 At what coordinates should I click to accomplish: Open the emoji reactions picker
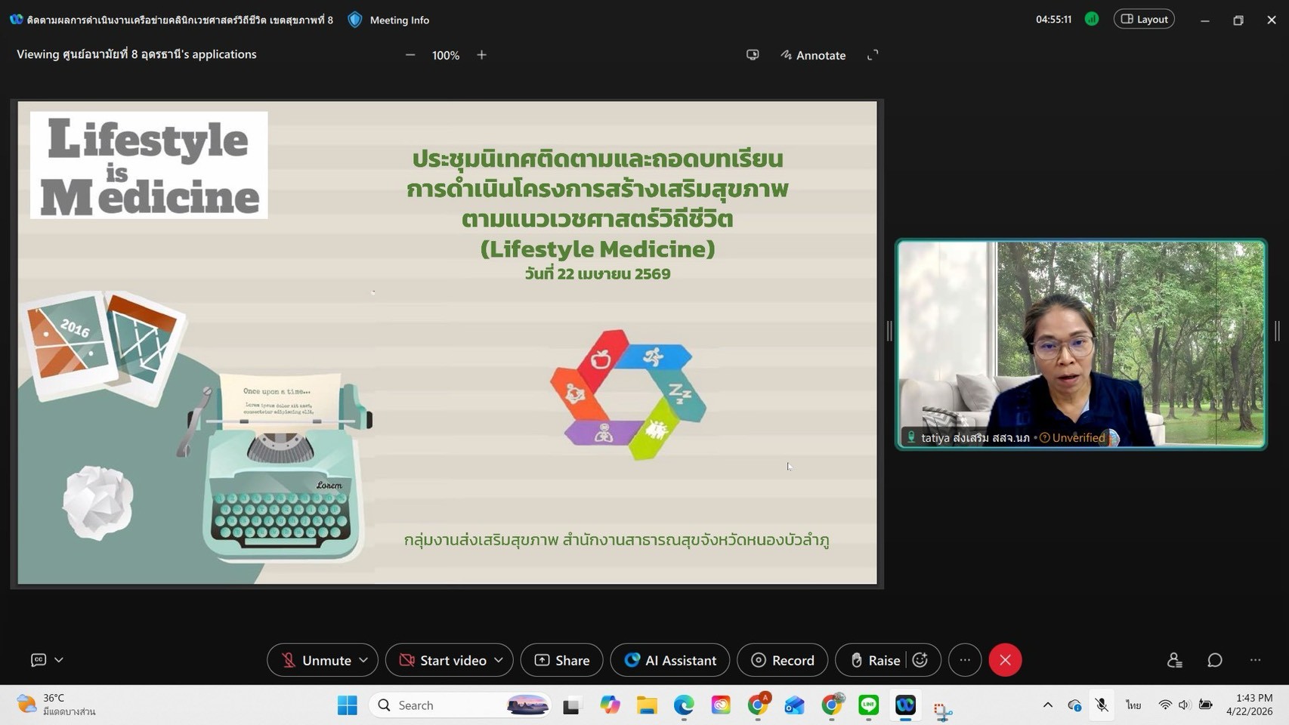click(920, 660)
